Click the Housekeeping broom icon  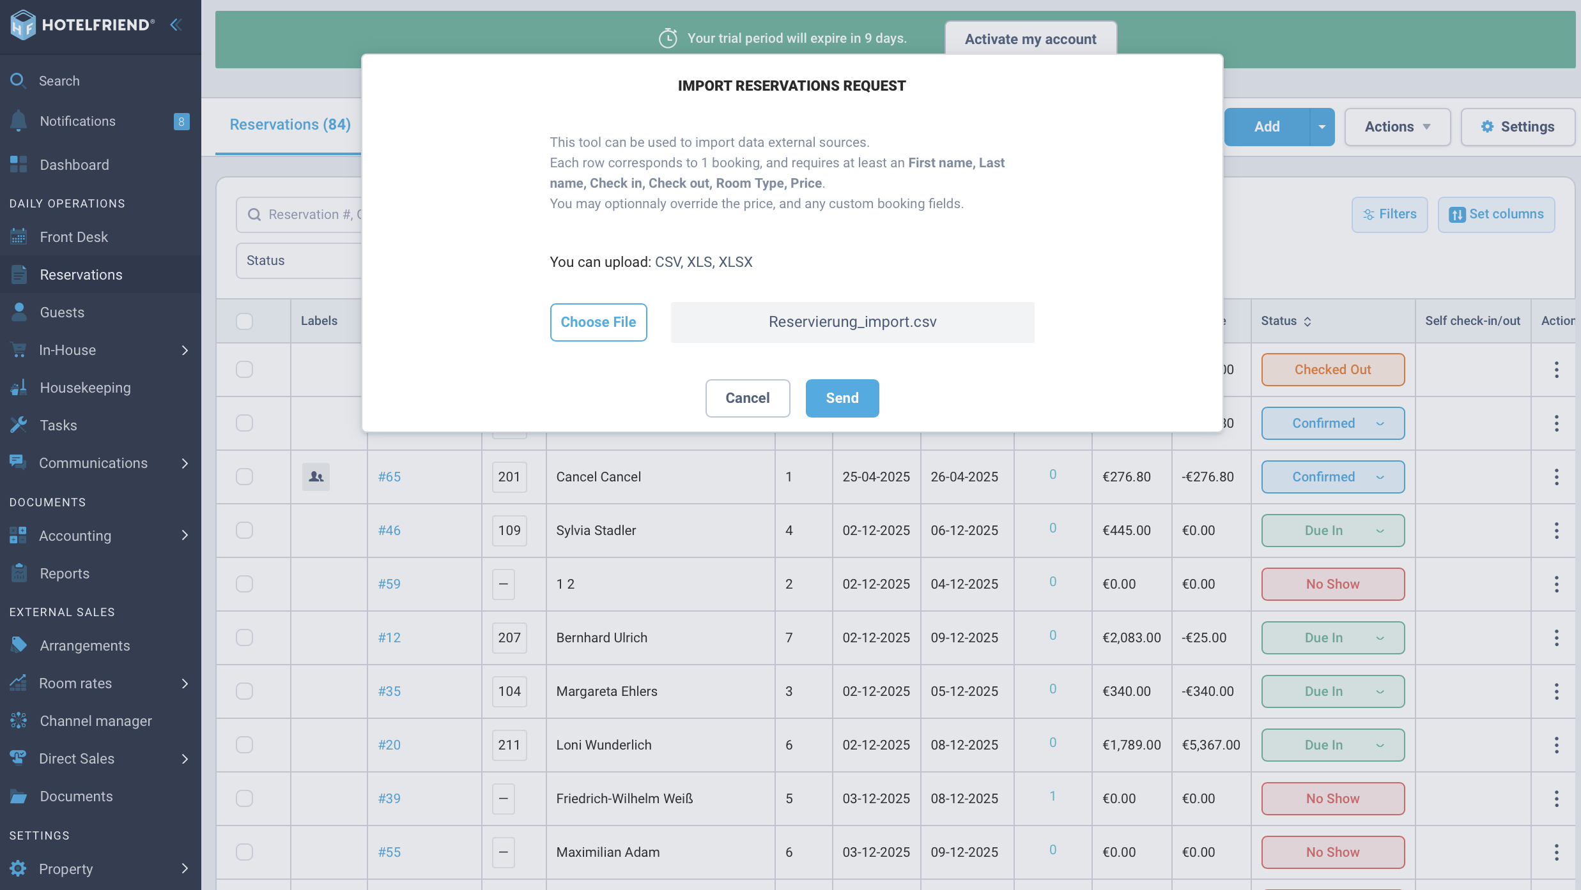coord(19,387)
